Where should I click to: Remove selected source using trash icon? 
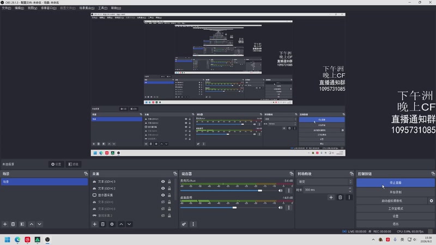coord(102,224)
